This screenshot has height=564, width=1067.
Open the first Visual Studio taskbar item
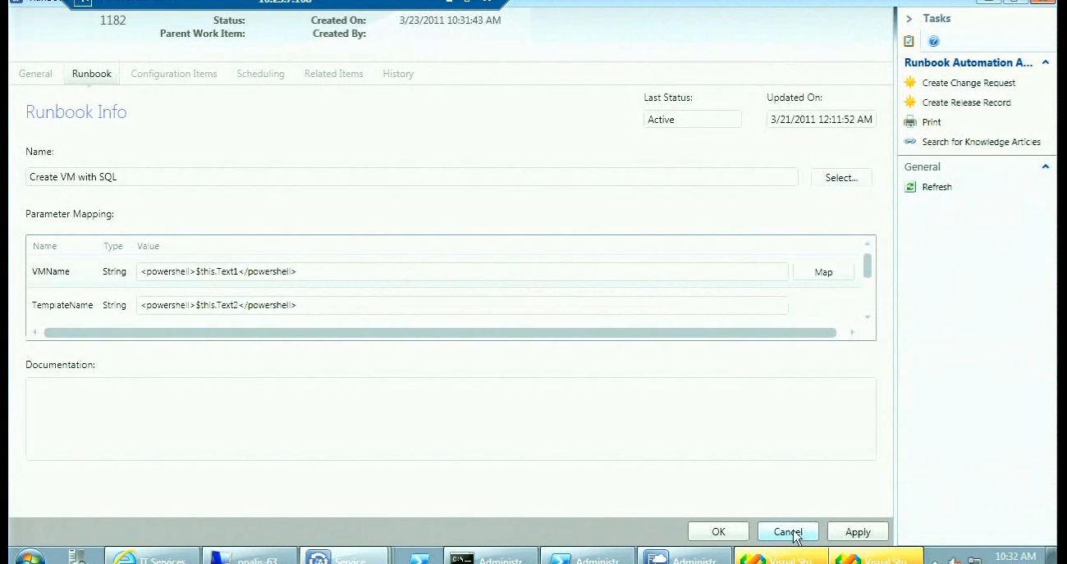point(781,557)
